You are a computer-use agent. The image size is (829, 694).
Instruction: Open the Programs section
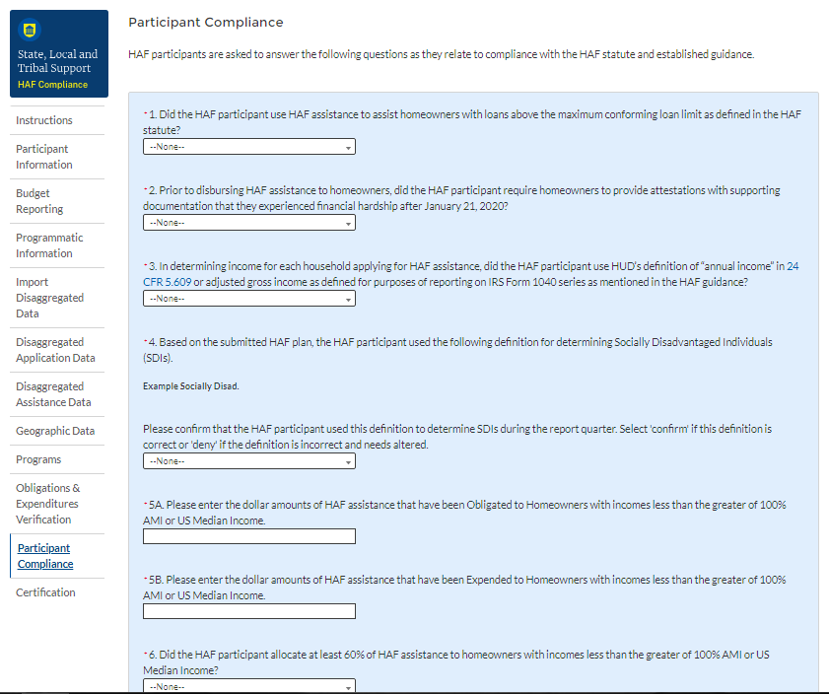point(38,459)
